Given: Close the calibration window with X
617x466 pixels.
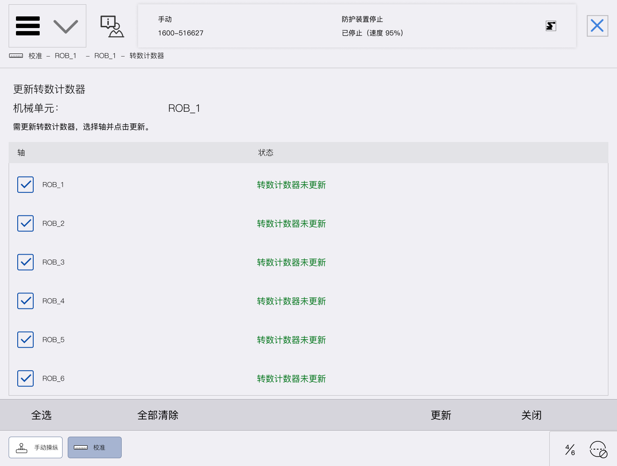Looking at the screenshot, I should pos(597,26).
